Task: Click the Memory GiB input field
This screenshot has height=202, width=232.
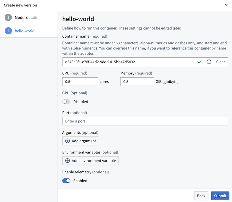Action: pyautogui.click(x=137, y=82)
